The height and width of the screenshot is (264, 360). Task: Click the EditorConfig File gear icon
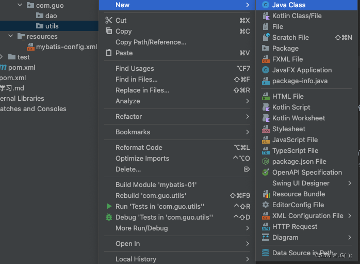pos(266,205)
